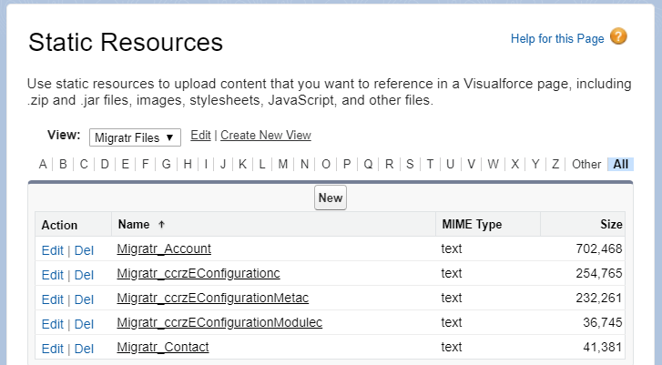The width and height of the screenshot is (662, 365).
Task: Filter list by letter X
Action: [515, 164]
